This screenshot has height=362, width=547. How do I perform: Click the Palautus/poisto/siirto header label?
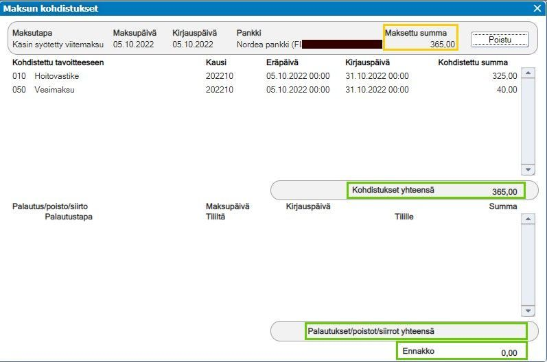pos(50,206)
